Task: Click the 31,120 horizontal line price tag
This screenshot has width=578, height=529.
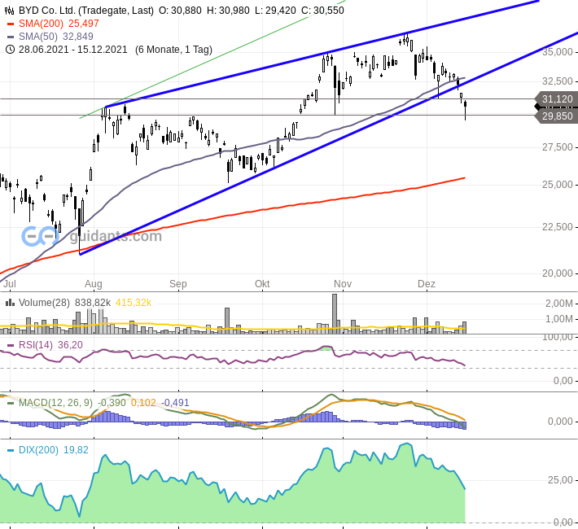Action: [x=557, y=99]
